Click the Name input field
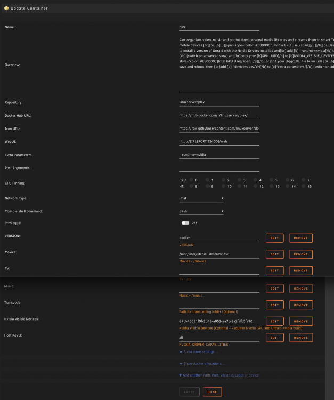This screenshot has width=334, height=400. click(219, 27)
